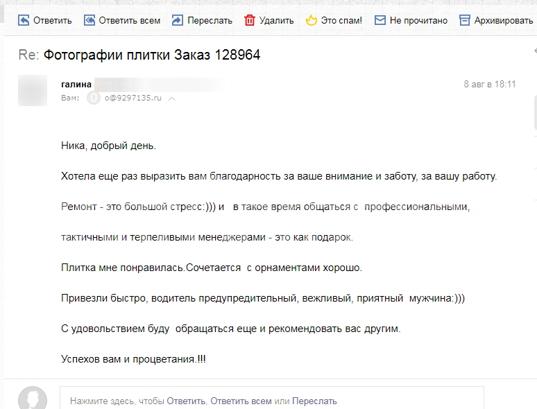This screenshot has height=409, width=537.
Task: Click recipient avatar circle before o@9297135.ru
Action: [x=94, y=98]
